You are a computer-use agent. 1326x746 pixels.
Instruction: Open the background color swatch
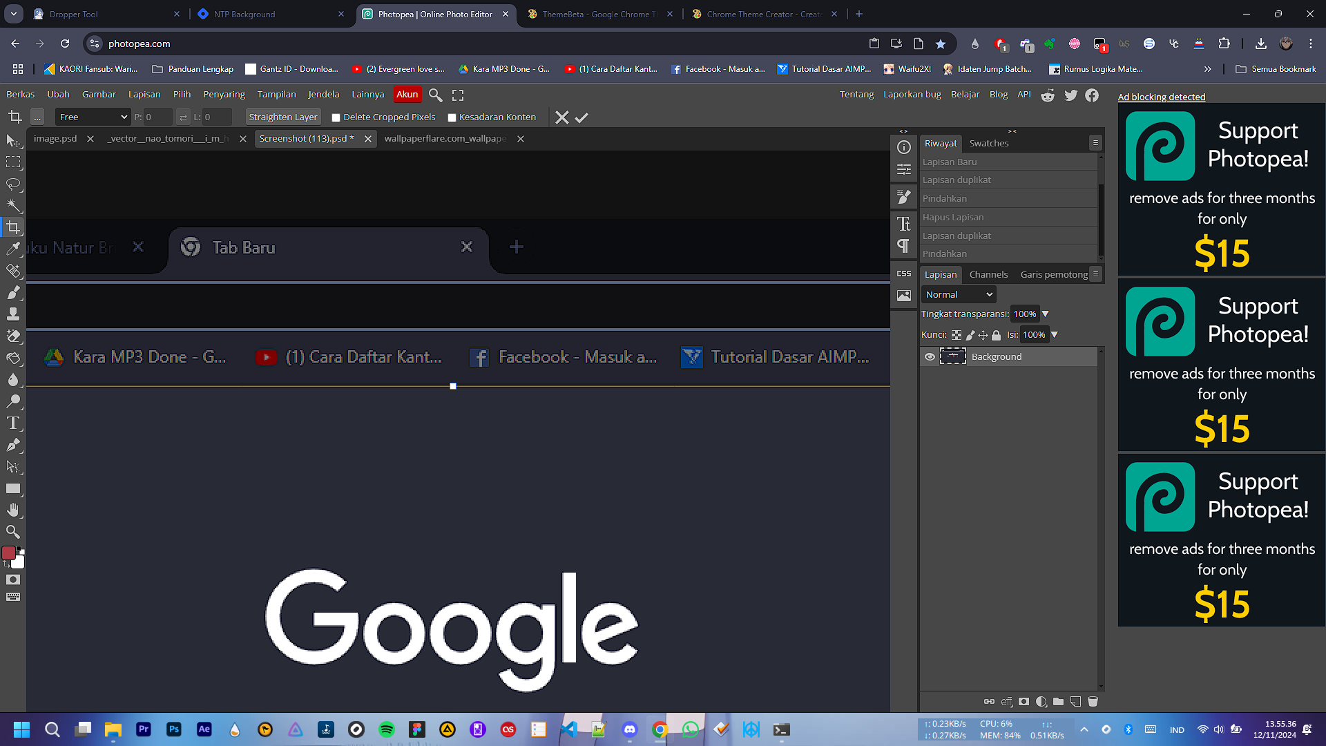coord(18,562)
